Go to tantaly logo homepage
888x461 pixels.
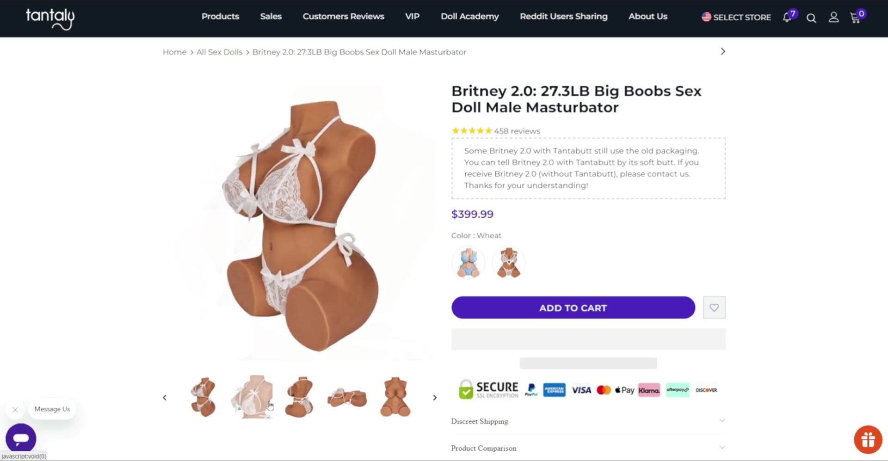(x=50, y=18)
